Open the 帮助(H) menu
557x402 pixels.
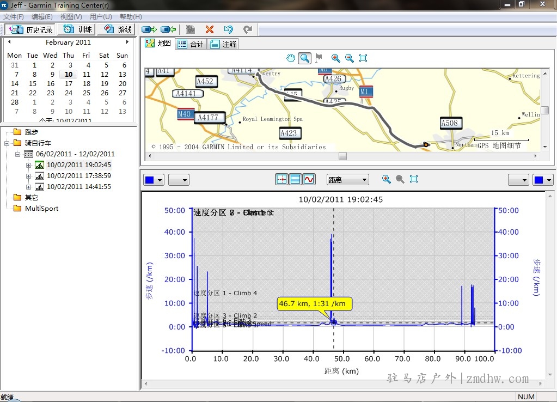coord(131,17)
